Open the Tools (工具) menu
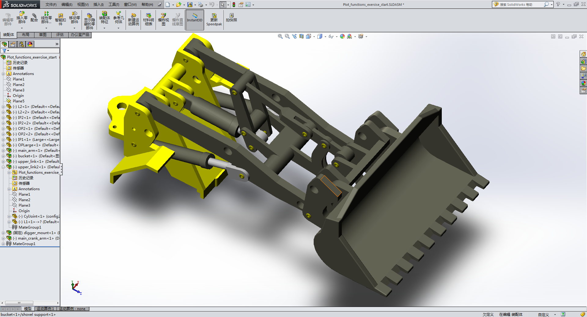 tap(114, 5)
